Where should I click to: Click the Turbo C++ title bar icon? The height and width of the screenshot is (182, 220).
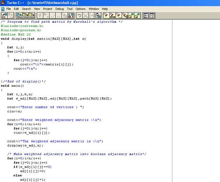coord(3,3)
